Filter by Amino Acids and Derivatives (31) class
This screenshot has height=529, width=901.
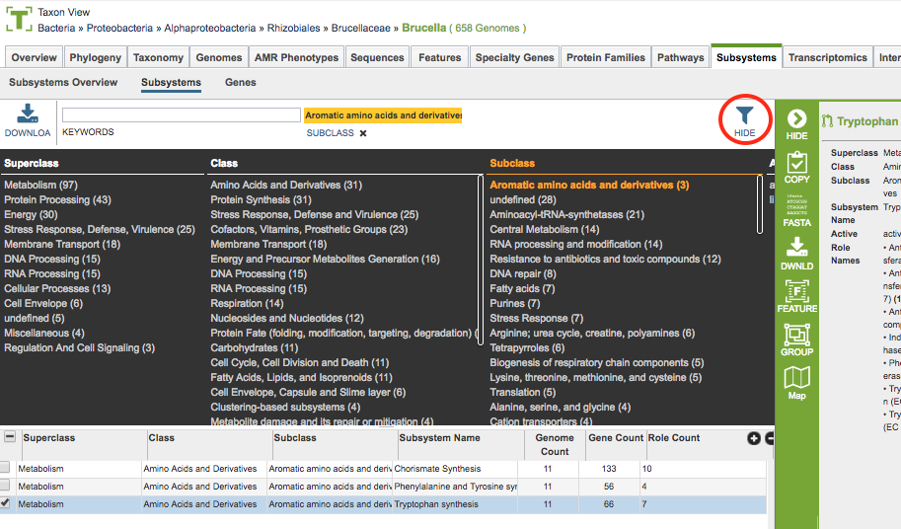(286, 185)
